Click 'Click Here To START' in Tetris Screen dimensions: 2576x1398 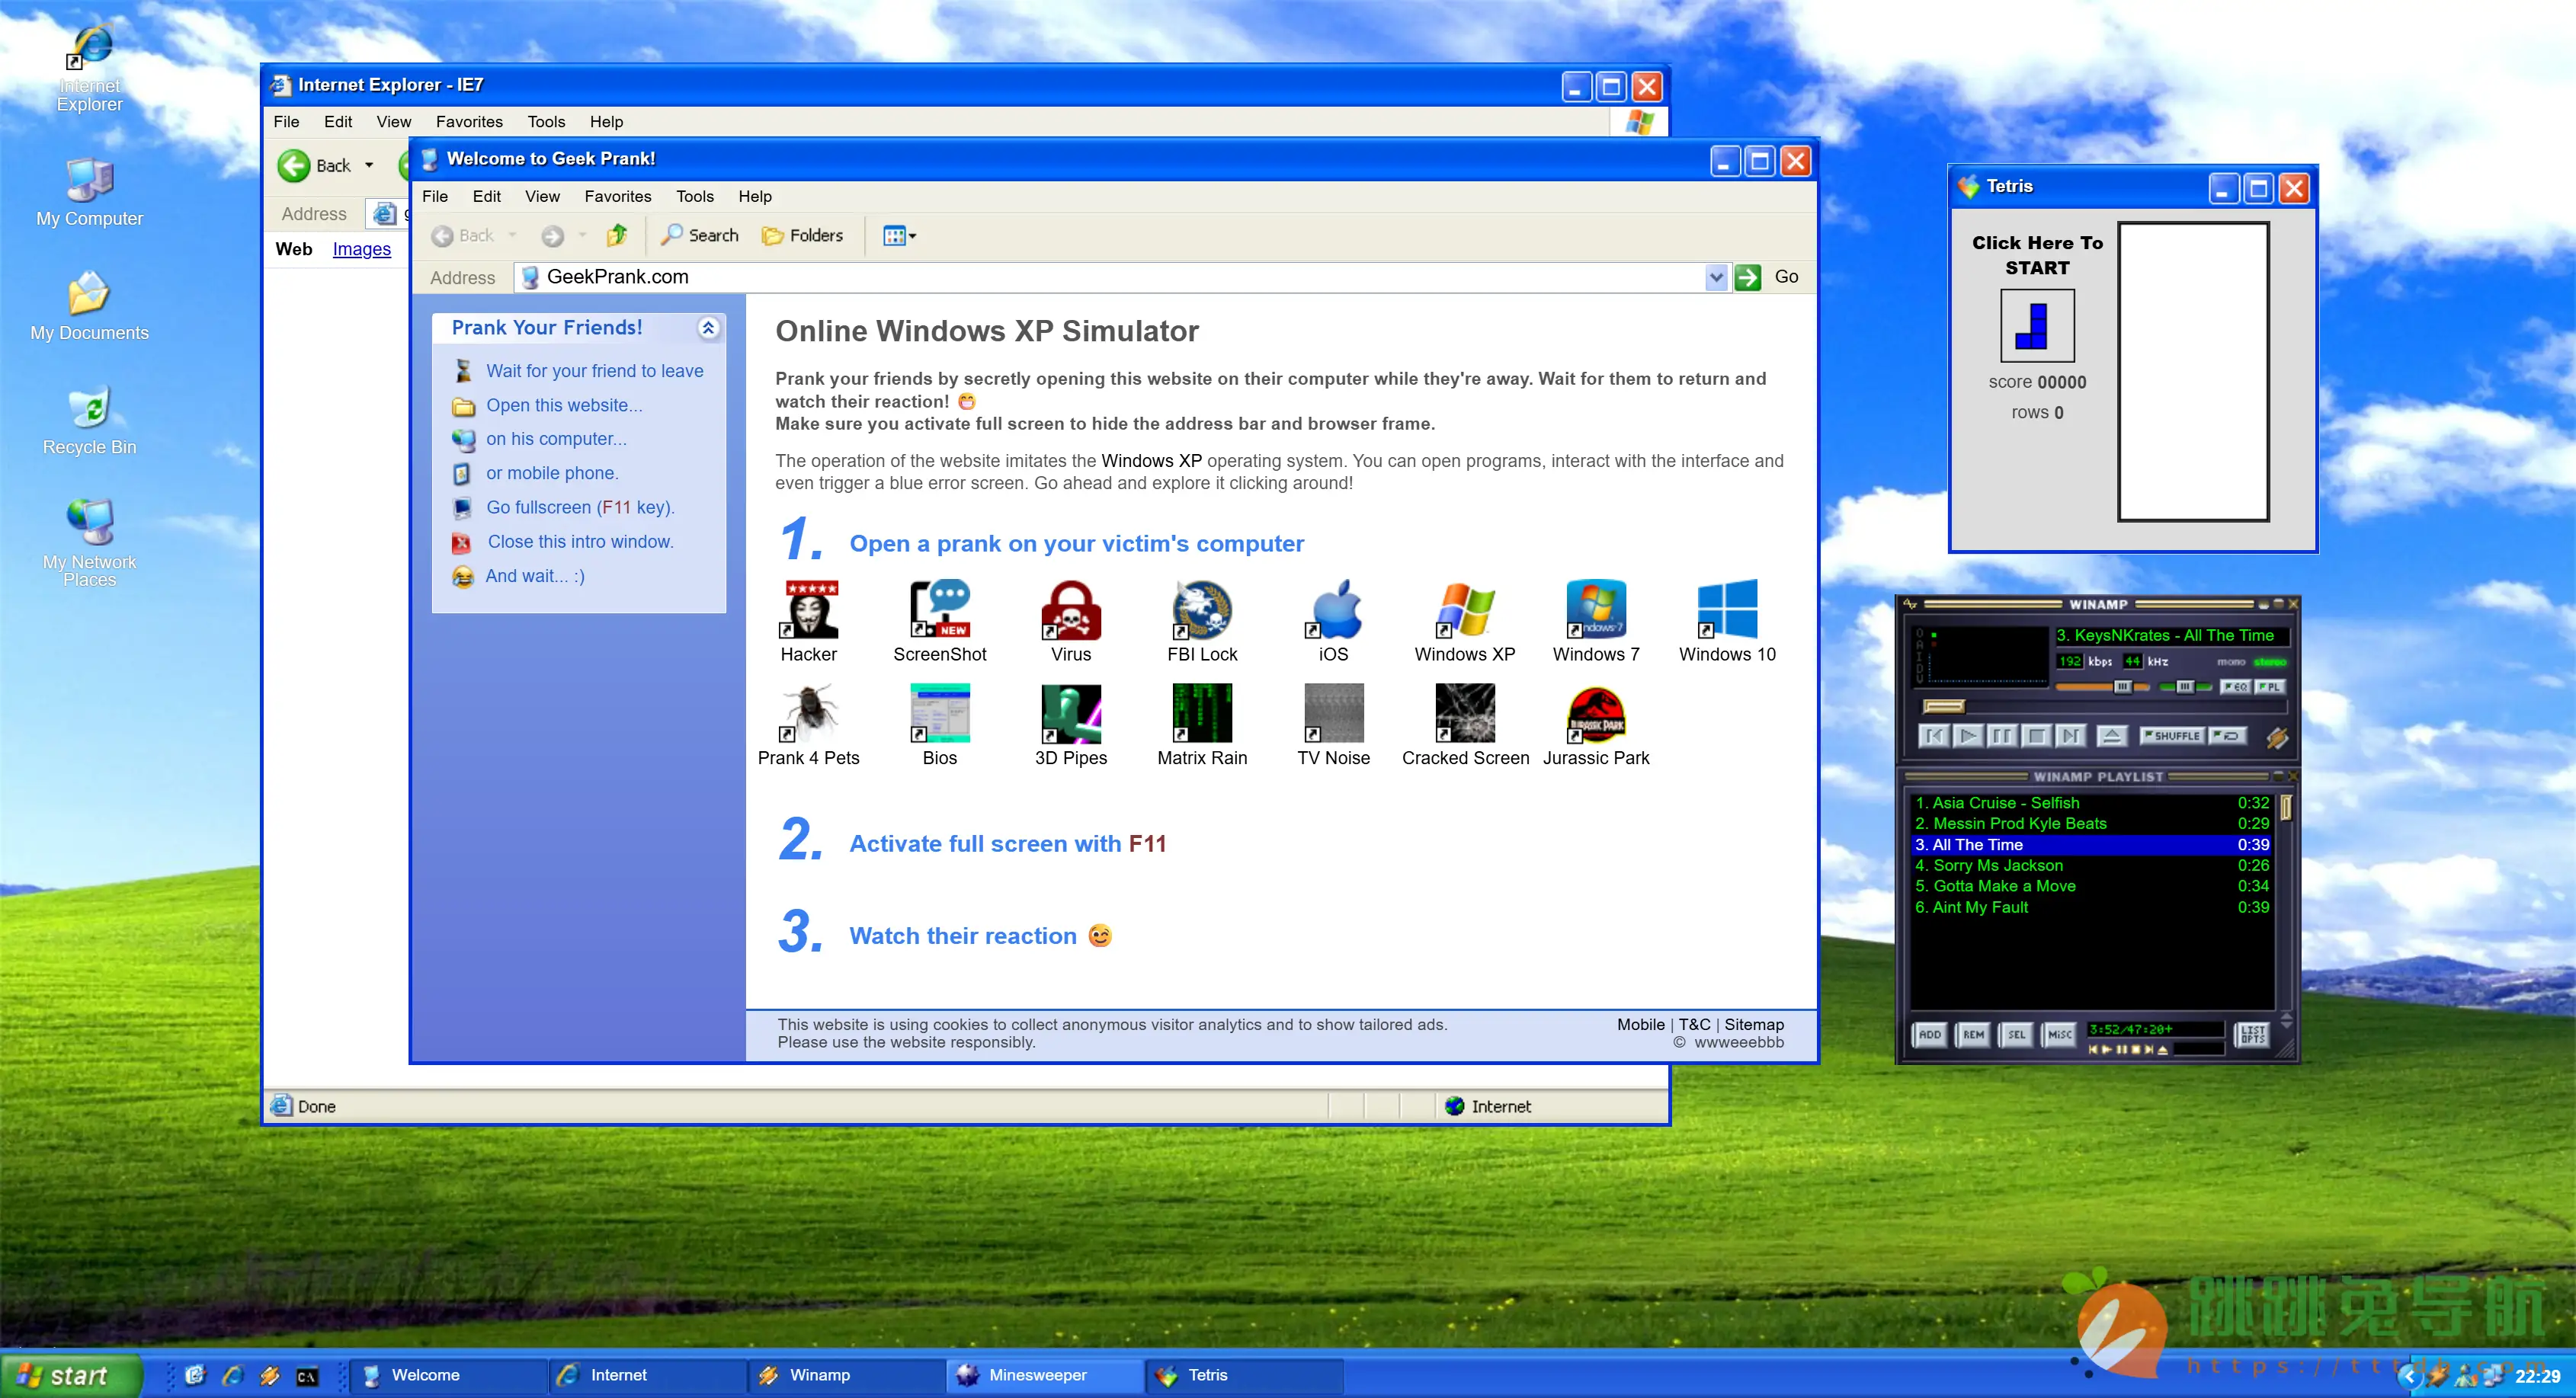tap(2037, 256)
